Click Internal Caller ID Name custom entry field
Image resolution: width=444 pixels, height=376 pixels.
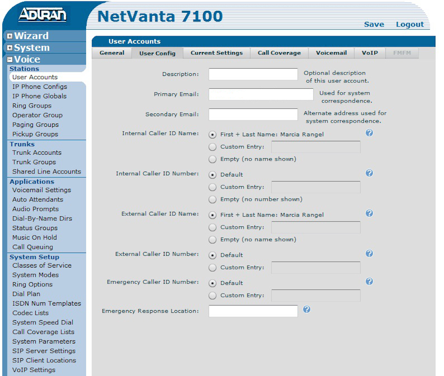click(316, 147)
